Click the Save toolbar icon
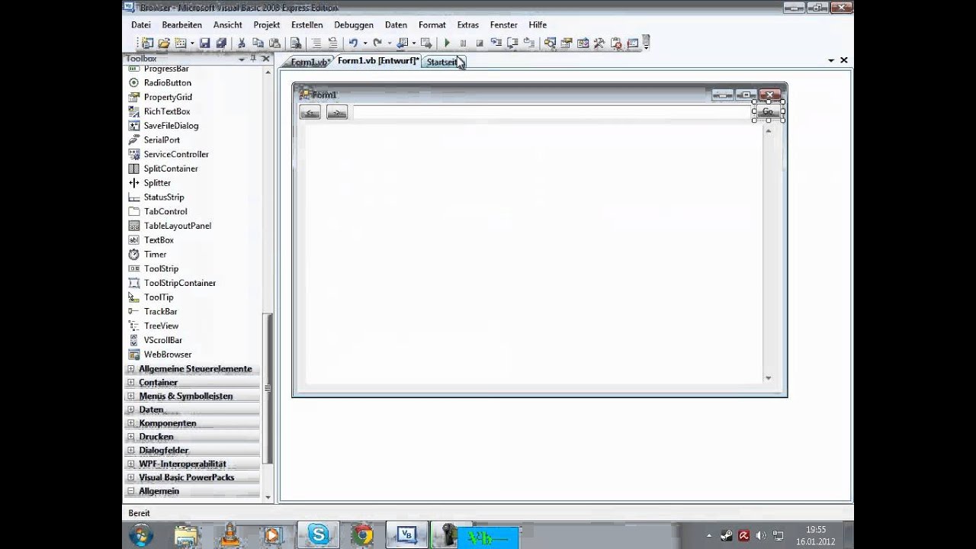Screen dimensions: 976x549 [204, 43]
